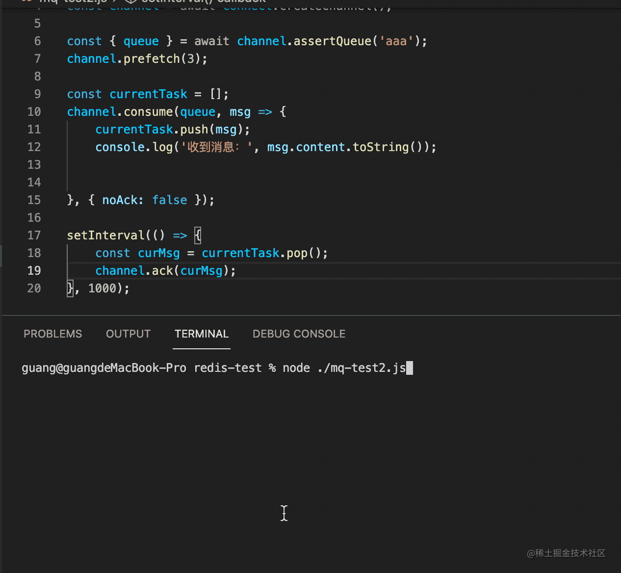621x573 pixels.
Task: Click the 1000 interval value on line 20
Action: tap(102, 288)
